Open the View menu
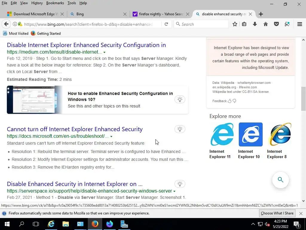This screenshot has width=306, height=230. (x=24, y=3)
